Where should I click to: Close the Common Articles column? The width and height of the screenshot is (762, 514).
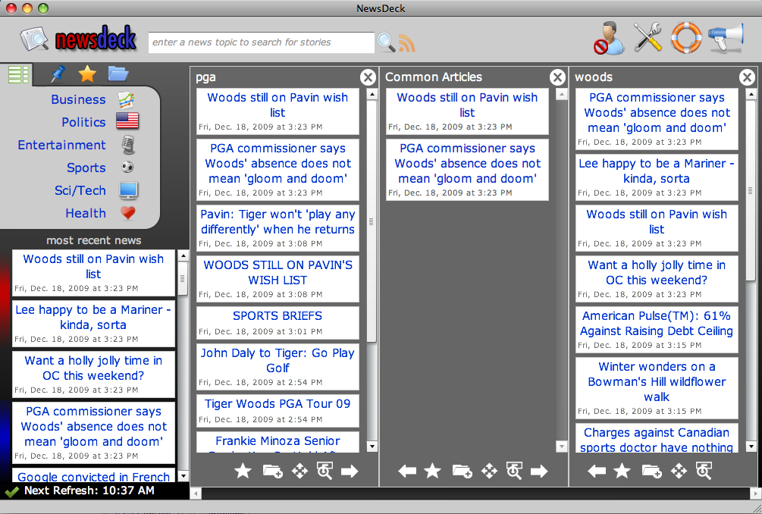pos(557,77)
